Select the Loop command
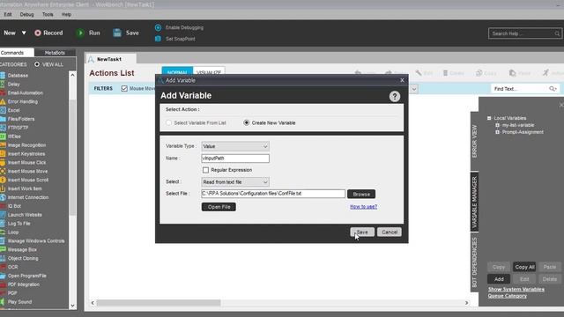Viewport: 564px width, 317px height. coord(13,232)
